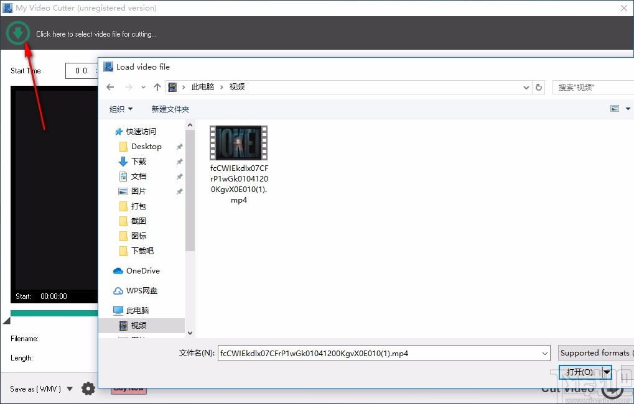634x404 pixels.
Task: Select the WPS网盘 cloud icon
Action: point(118,290)
